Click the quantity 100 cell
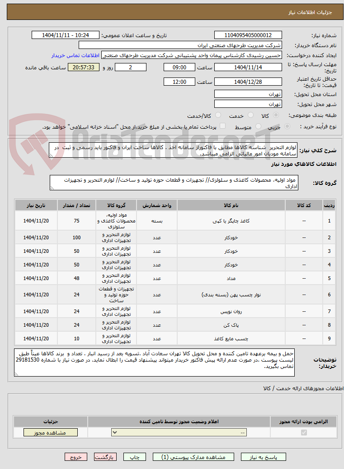Viewport: 344px width, 469px height. pos(77,237)
